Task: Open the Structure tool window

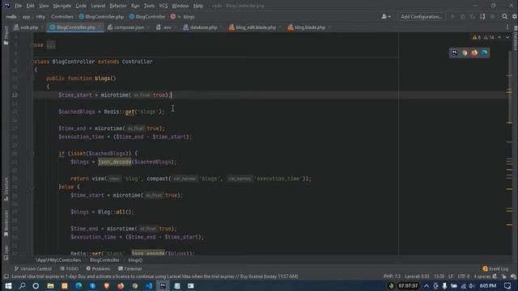Action: point(6,189)
